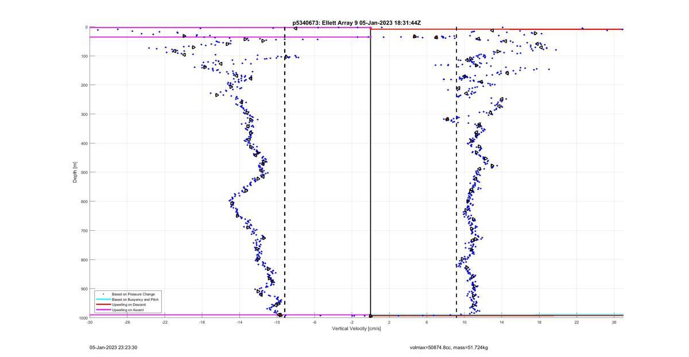
Task: Click the y-axis tick label '500'
Action: tap(84, 172)
